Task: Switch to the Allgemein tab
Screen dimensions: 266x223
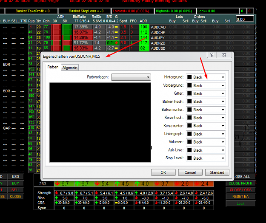Action: coord(70,68)
